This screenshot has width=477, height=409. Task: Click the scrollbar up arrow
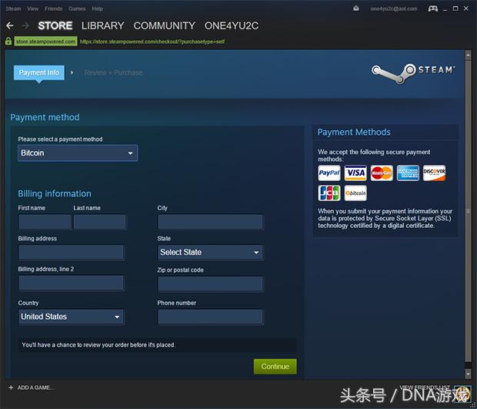[x=468, y=55]
